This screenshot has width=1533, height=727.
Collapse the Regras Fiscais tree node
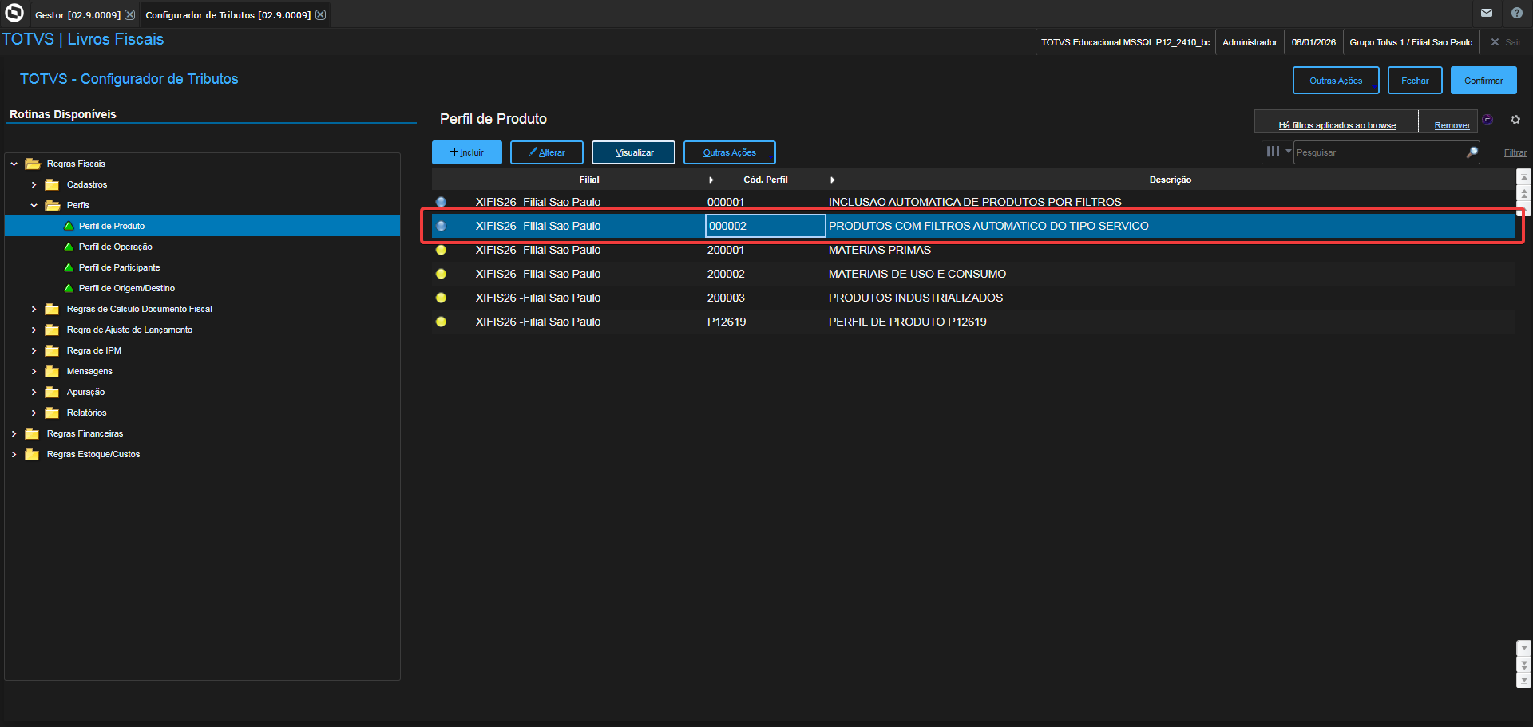point(14,164)
